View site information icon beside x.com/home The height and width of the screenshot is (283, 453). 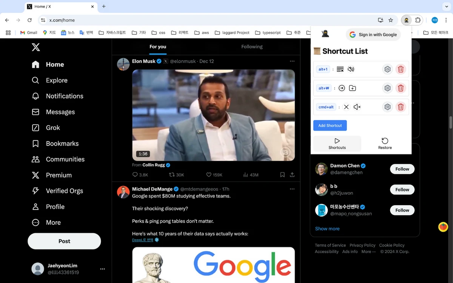click(43, 20)
